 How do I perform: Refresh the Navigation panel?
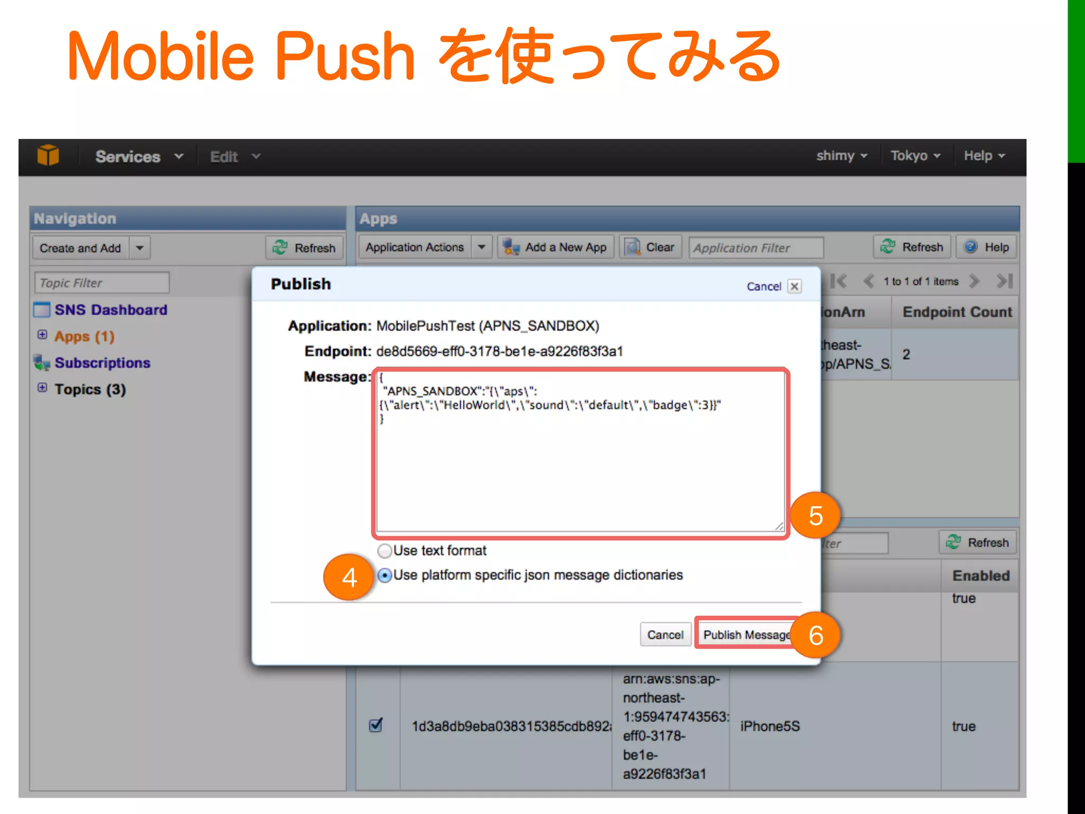(304, 248)
